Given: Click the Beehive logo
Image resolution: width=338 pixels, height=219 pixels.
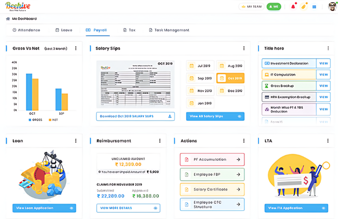Looking at the screenshot, I should [x=18, y=6].
